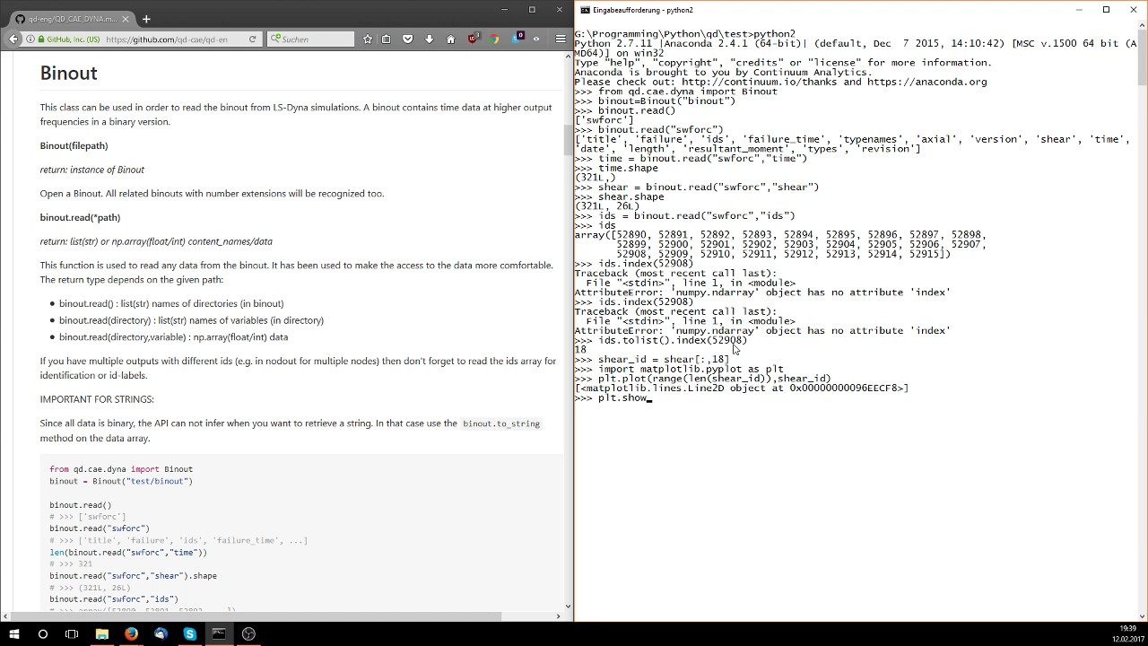Click the green GitHub, Inc. padlock
This screenshot has width=1148, height=646.
coord(41,39)
